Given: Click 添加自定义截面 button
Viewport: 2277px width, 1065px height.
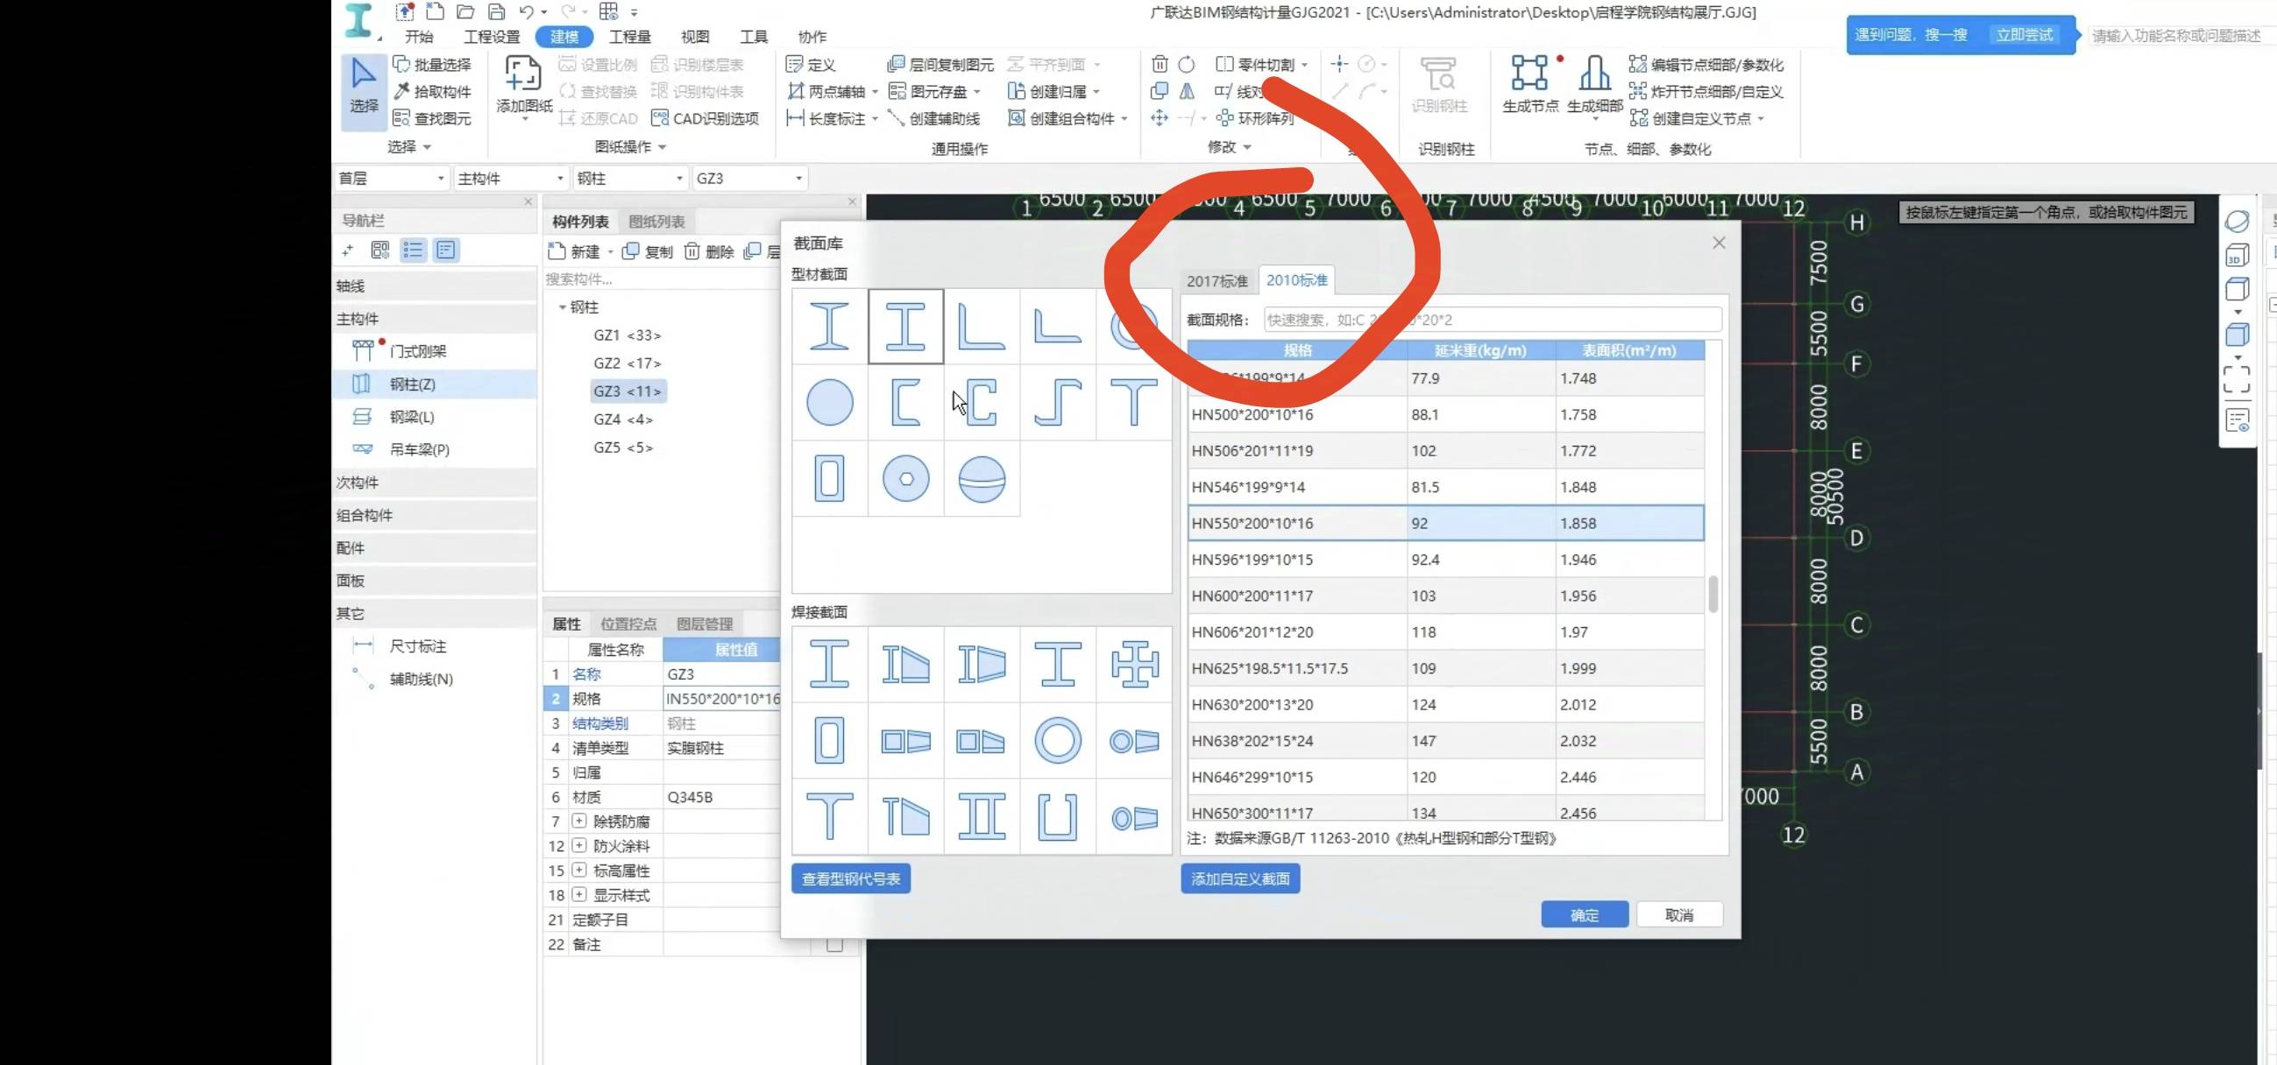Looking at the screenshot, I should click(x=1240, y=878).
